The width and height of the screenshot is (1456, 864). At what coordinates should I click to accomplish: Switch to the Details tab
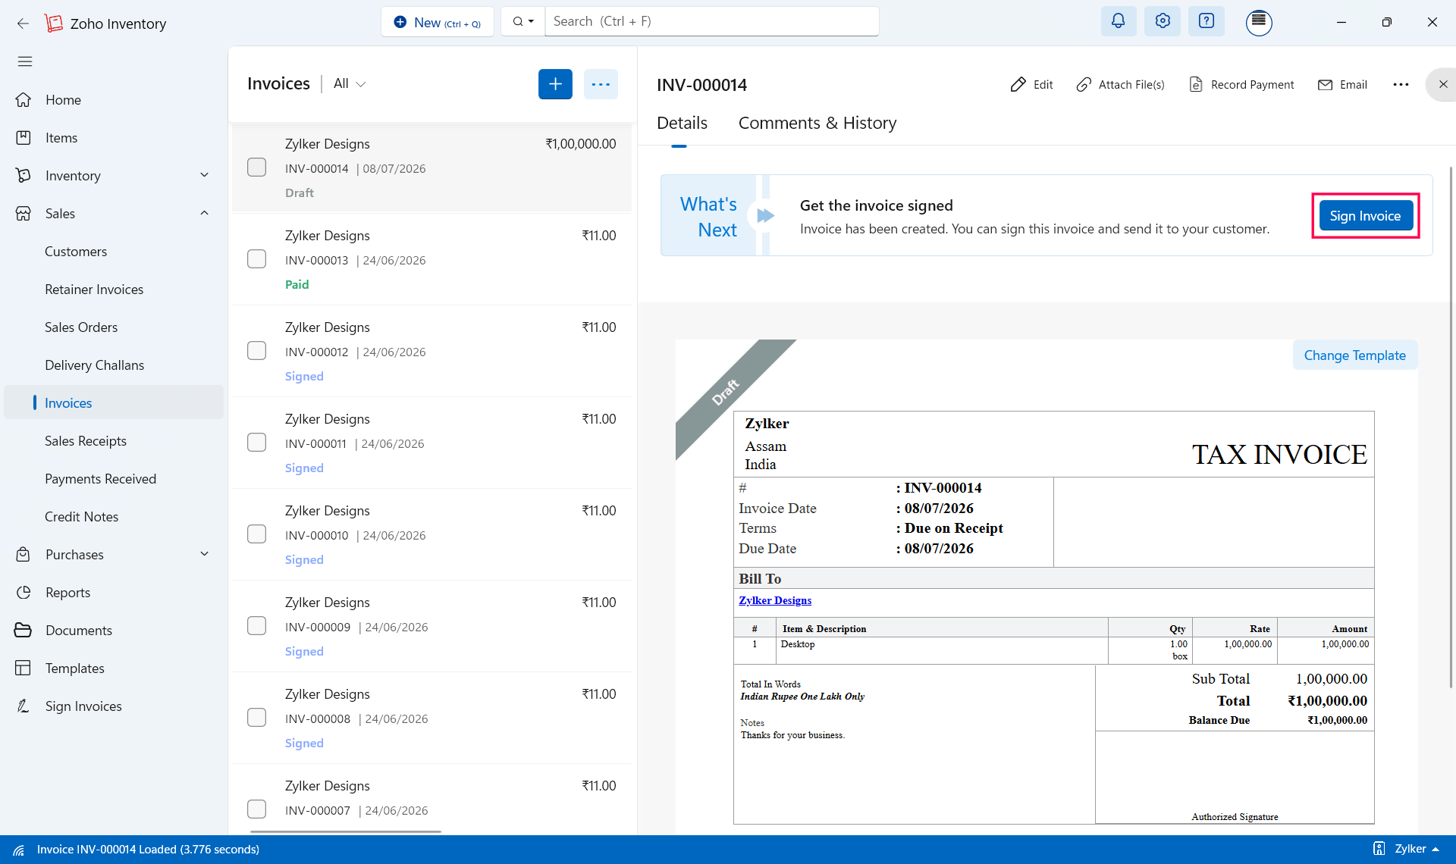tap(682, 124)
